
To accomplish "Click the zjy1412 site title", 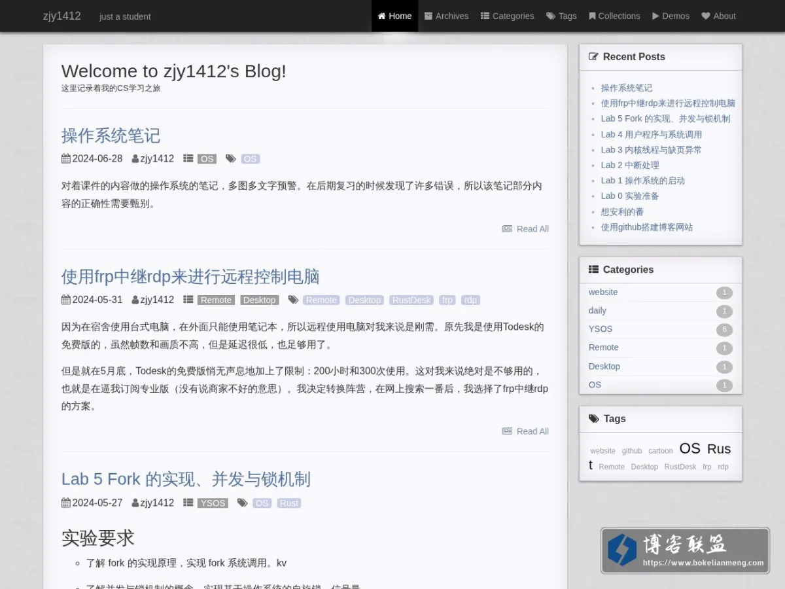I will [62, 16].
